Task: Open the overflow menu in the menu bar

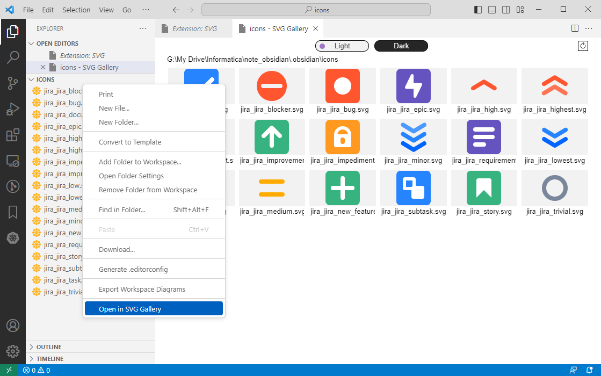Action: click(x=146, y=10)
